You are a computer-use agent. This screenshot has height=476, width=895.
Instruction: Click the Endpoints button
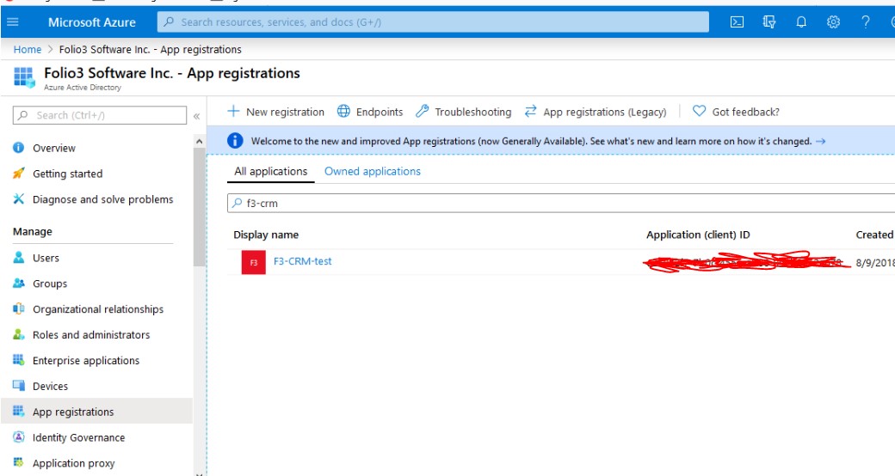coord(370,112)
